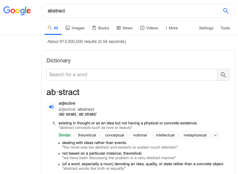Expand the More search options menu
Viewport: 238px width, 174px height.
tap(171, 28)
